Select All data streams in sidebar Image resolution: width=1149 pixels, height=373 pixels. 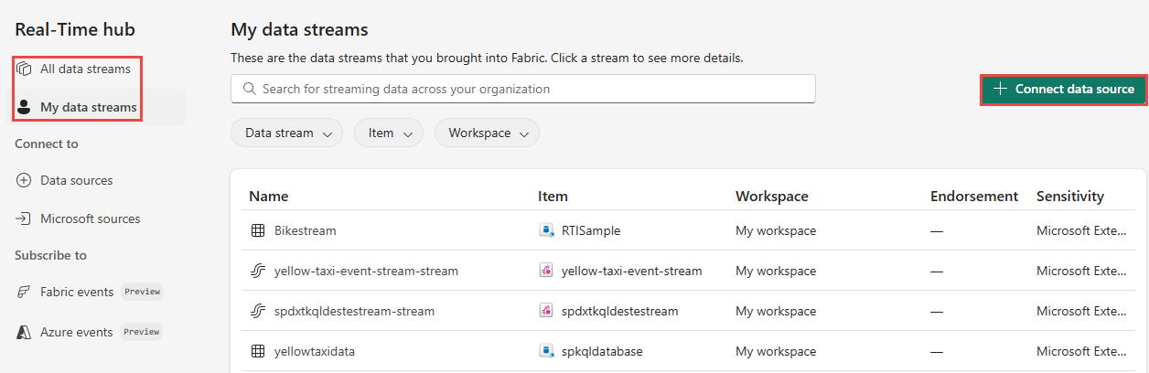click(x=85, y=69)
